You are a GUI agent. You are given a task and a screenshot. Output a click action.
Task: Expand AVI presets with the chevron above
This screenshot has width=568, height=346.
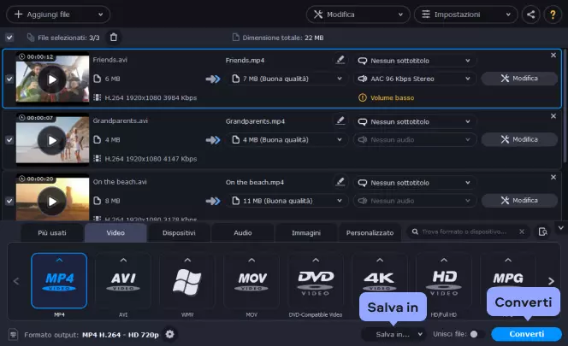pos(123,260)
